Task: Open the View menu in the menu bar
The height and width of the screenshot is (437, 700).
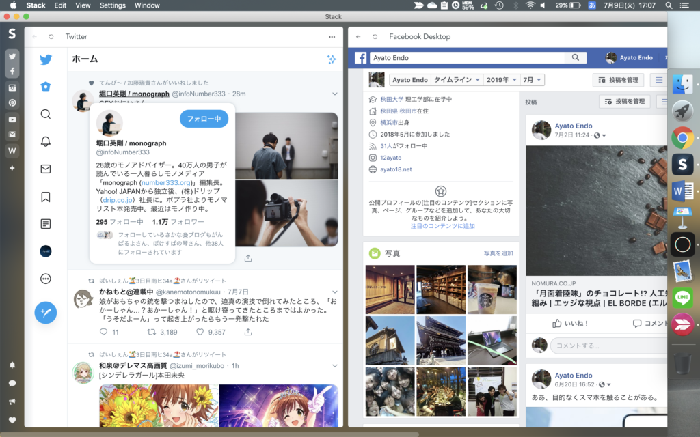Action: [x=83, y=5]
